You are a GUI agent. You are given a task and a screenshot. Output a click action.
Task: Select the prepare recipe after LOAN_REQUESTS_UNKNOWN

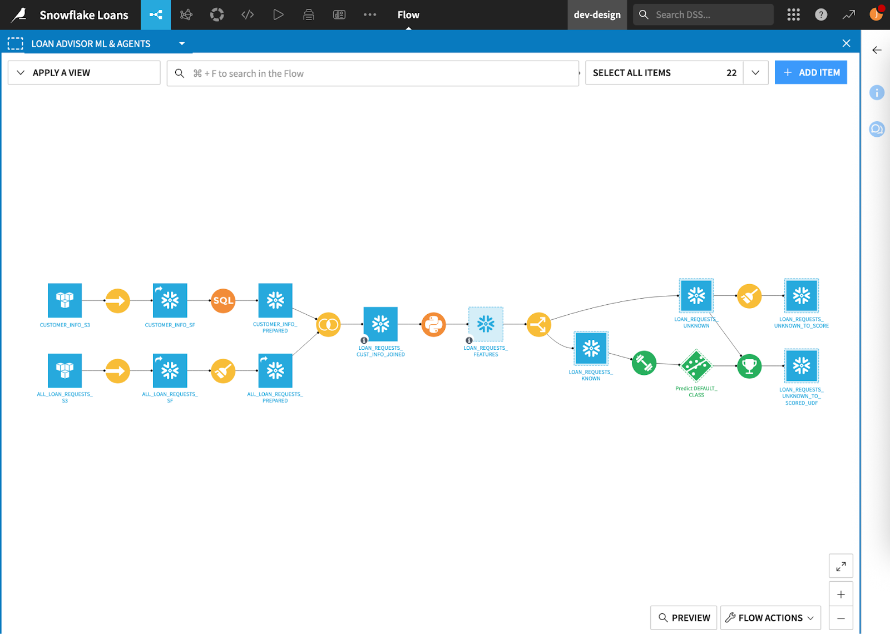click(749, 296)
